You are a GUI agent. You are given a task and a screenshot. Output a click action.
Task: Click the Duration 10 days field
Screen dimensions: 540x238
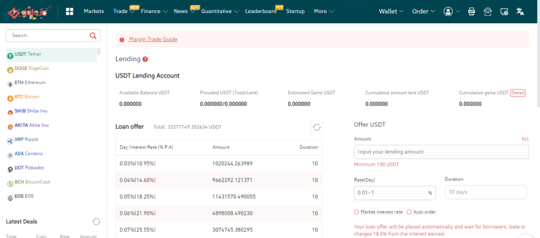point(486,192)
